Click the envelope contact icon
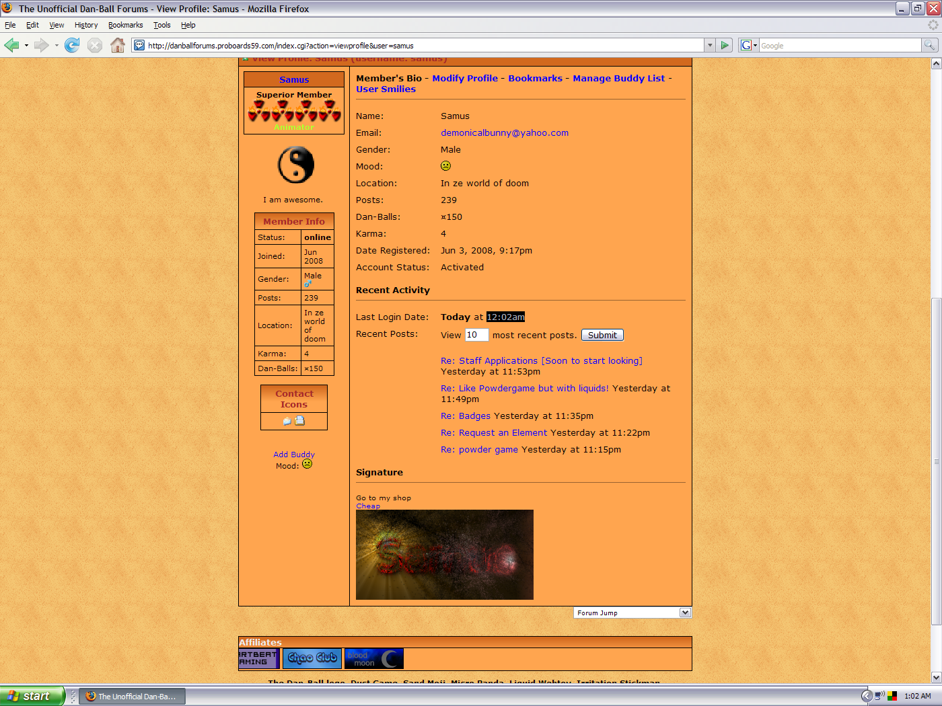This screenshot has width=942, height=706. click(x=287, y=421)
